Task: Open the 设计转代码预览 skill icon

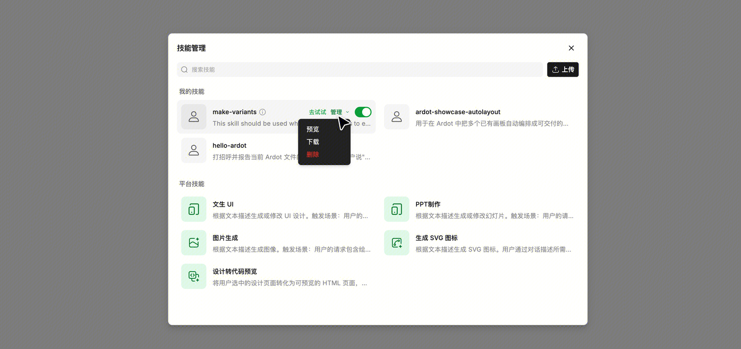Action: [x=194, y=276]
